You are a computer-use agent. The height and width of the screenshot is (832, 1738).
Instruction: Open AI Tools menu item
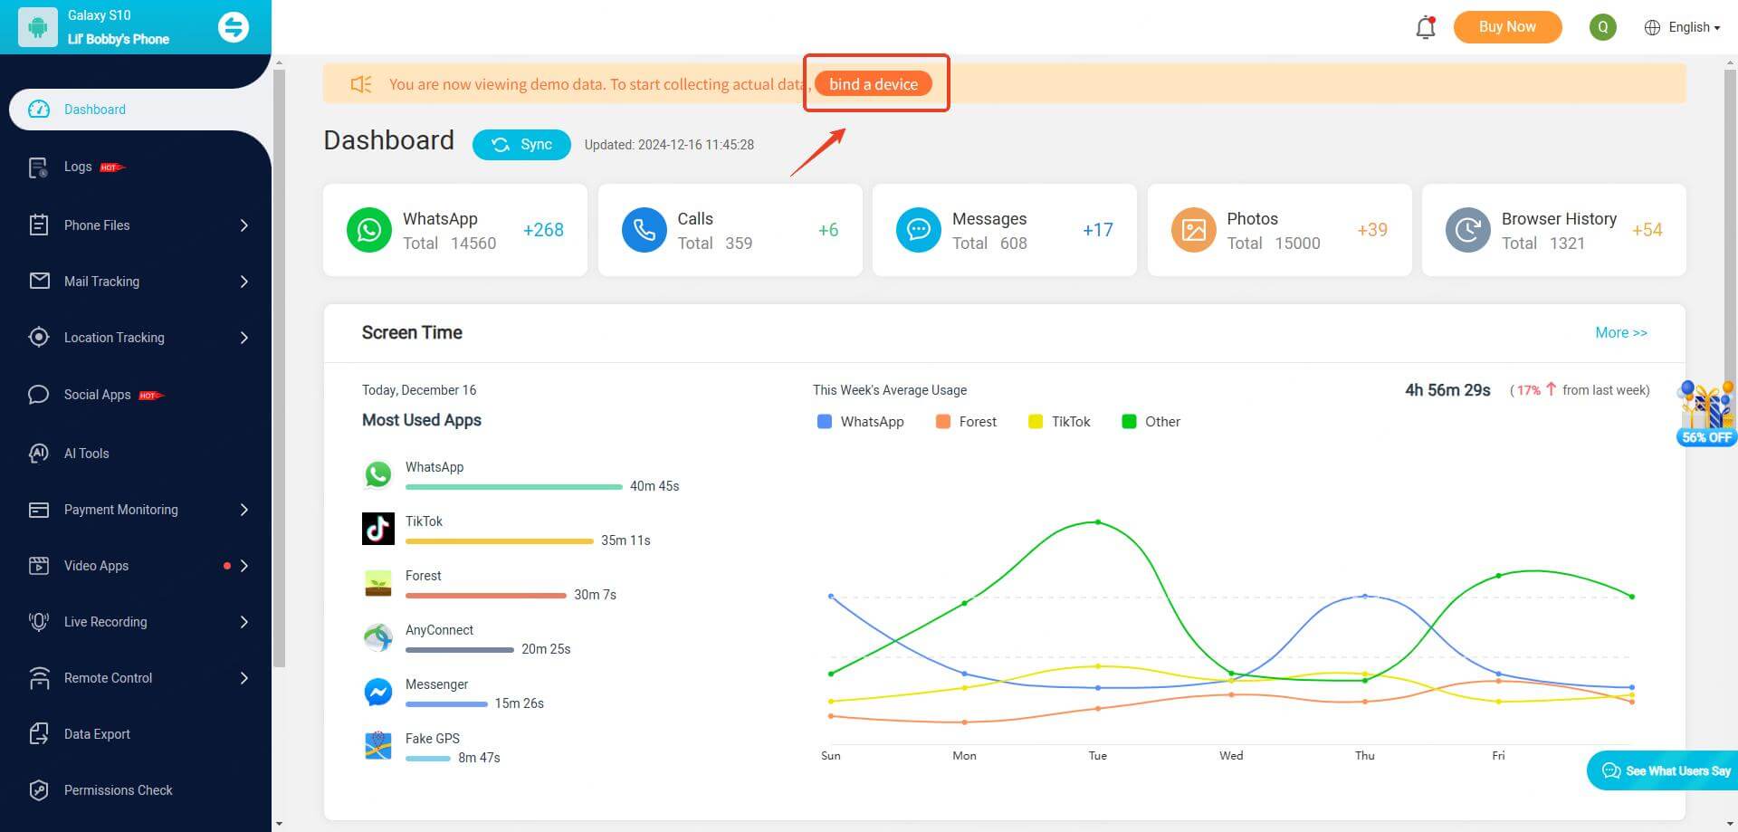click(x=136, y=454)
